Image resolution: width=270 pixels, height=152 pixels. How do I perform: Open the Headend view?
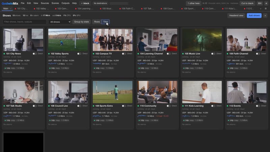pos(236,16)
